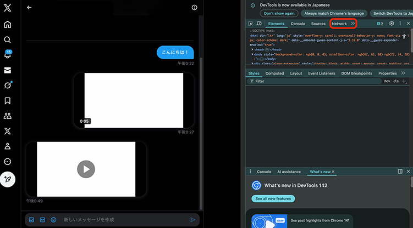413x228 pixels.
Task: Click the "Don't show again" button
Action: [x=279, y=13]
